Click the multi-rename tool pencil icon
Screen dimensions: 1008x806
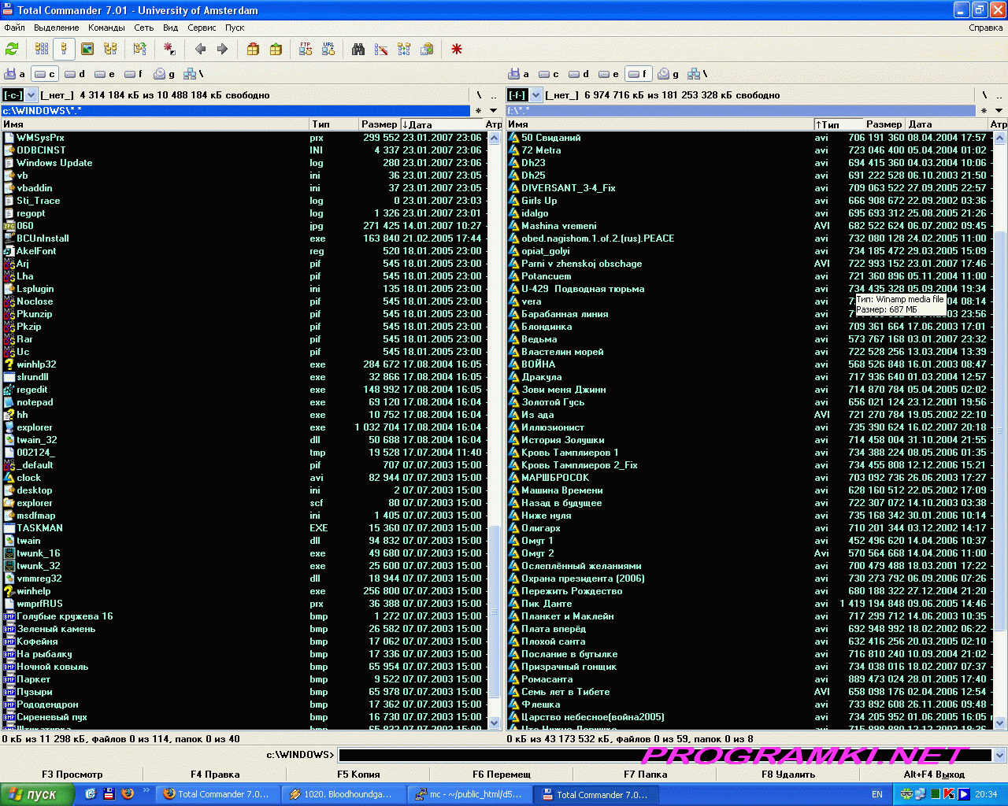point(381,49)
